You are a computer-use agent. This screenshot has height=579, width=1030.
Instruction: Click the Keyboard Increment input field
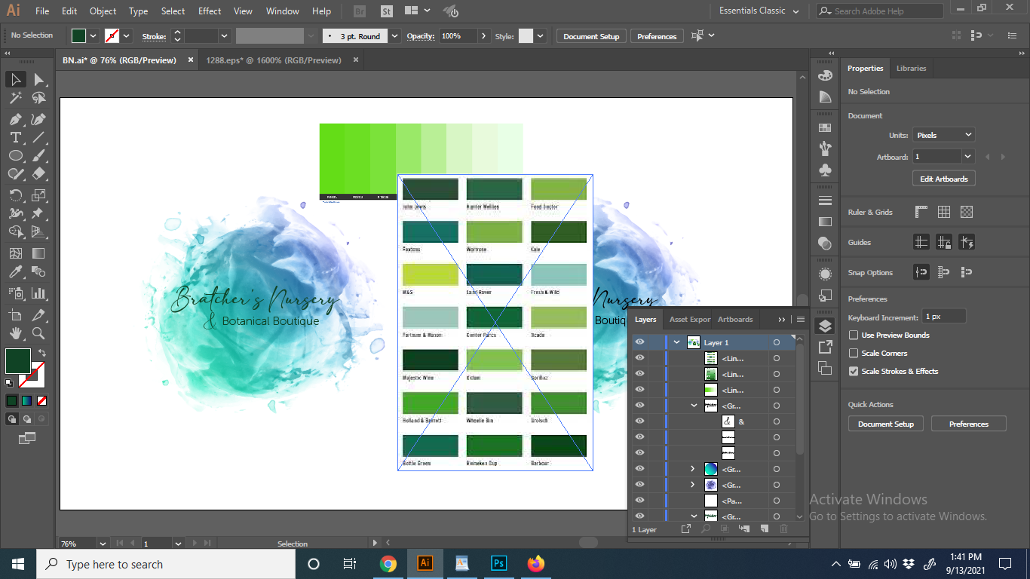pos(944,317)
